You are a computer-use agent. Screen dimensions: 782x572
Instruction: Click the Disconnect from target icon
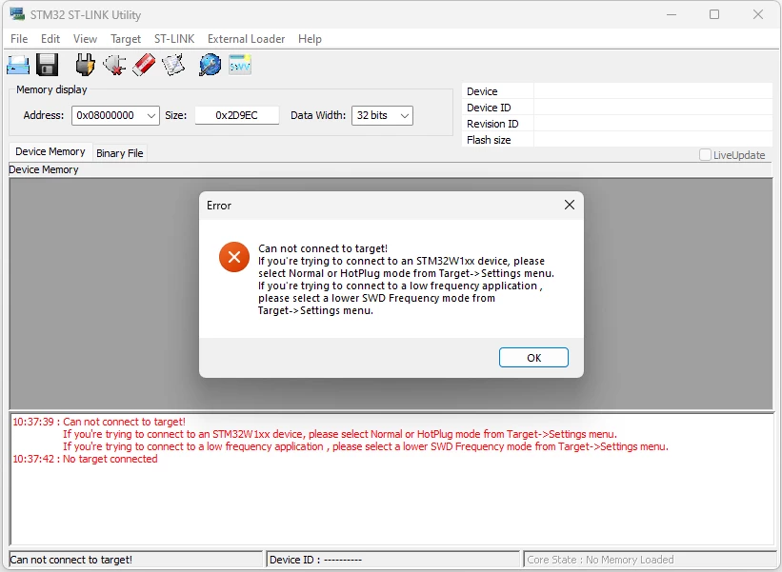click(x=114, y=65)
